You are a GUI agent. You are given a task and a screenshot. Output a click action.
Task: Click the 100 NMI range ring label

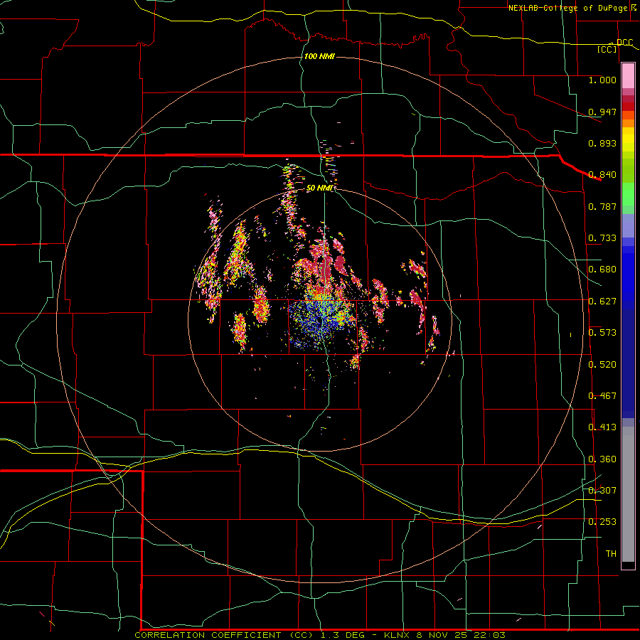click(x=319, y=56)
